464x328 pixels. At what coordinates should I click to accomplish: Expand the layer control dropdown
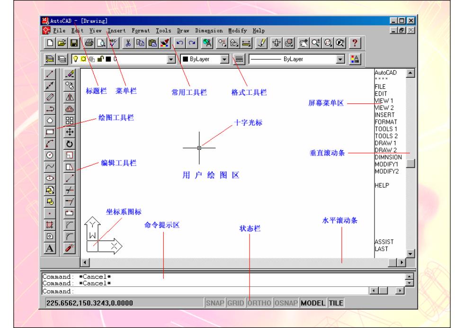[171, 59]
